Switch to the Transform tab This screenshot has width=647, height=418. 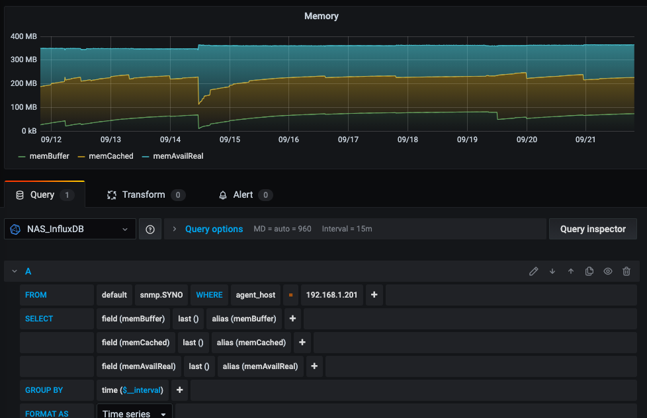pos(146,194)
